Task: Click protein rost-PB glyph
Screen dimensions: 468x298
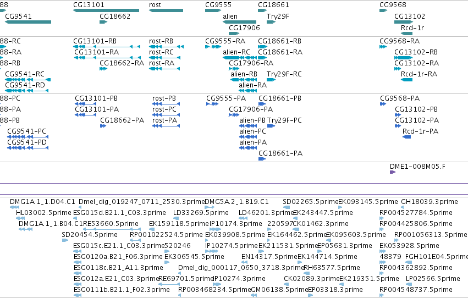Action: coord(166,104)
